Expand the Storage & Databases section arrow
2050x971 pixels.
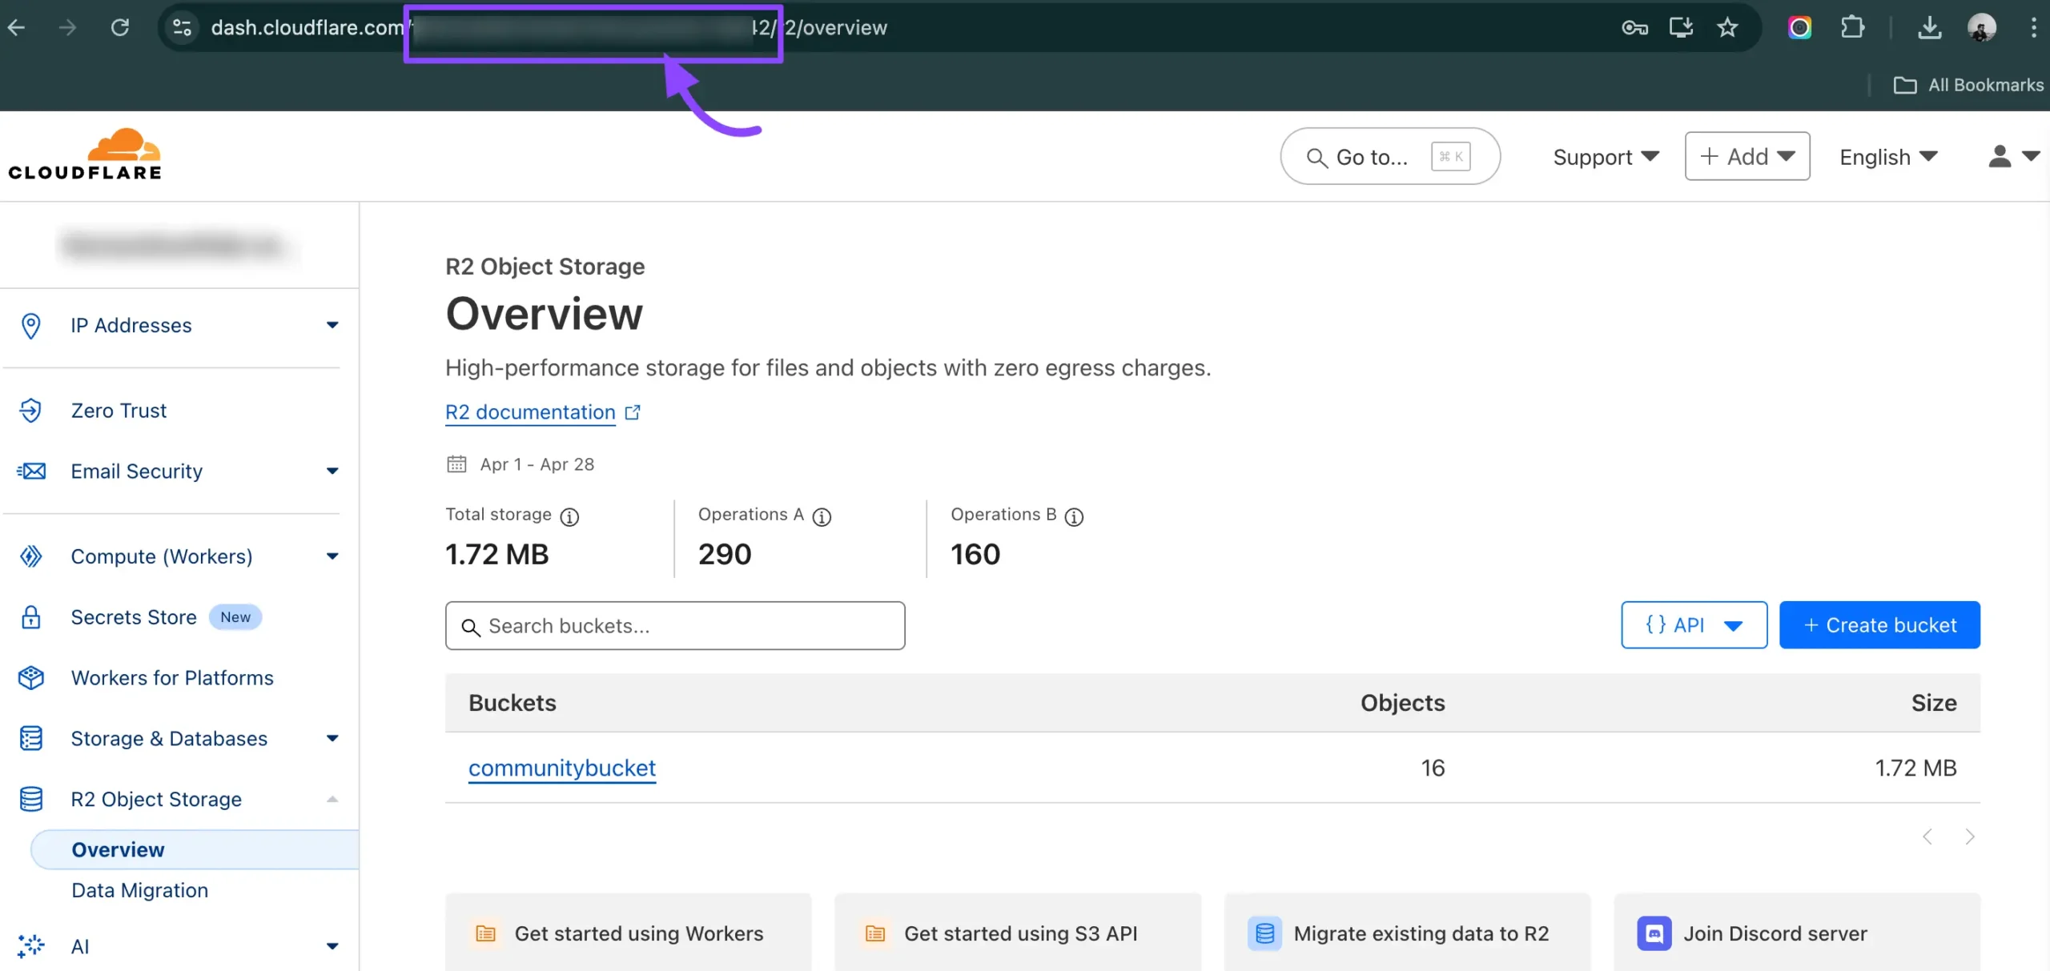point(332,738)
